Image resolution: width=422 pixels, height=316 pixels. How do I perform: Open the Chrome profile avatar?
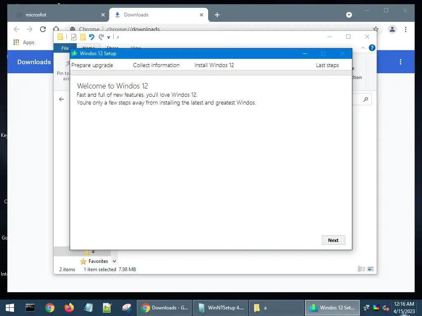click(x=392, y=29)
